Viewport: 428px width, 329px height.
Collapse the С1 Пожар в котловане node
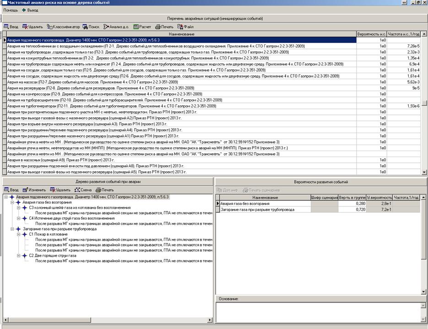point(18,234)
